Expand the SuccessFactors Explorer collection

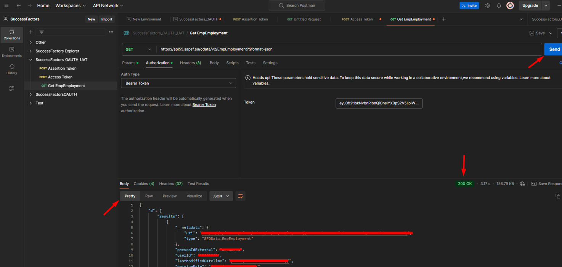[31, 51]
